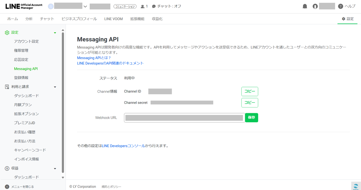361x190 pixels.
Task: Open the 拡張機能 tab
Action: (x=137, y=19)
